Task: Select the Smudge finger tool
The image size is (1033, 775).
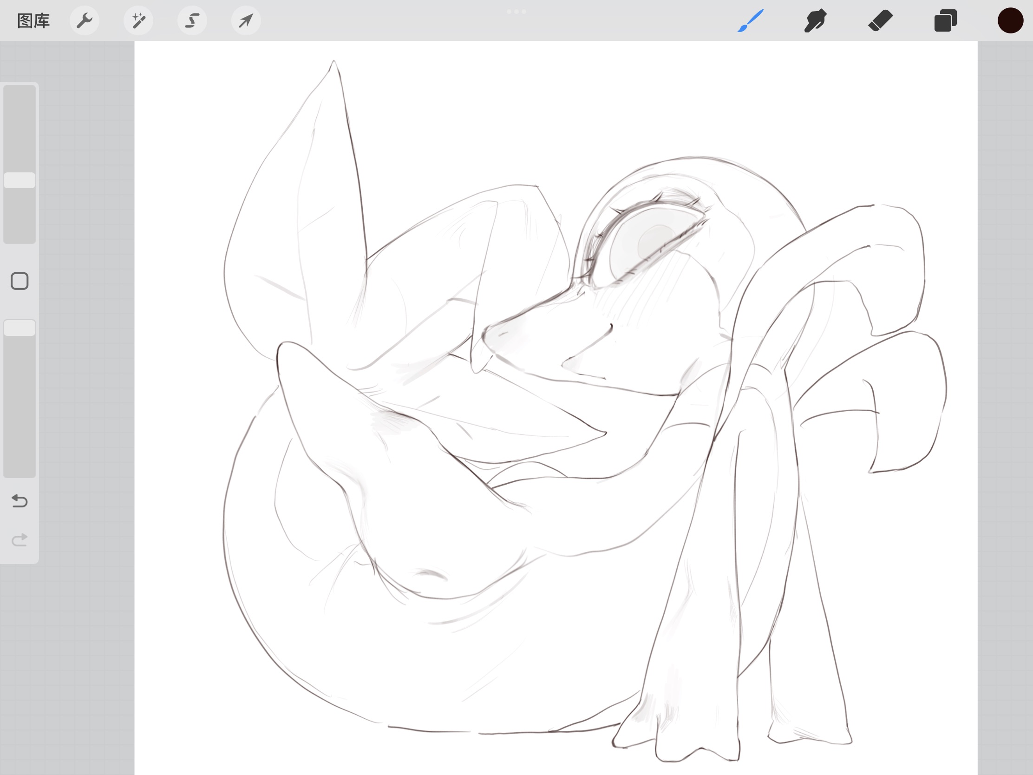Action: 815,21
